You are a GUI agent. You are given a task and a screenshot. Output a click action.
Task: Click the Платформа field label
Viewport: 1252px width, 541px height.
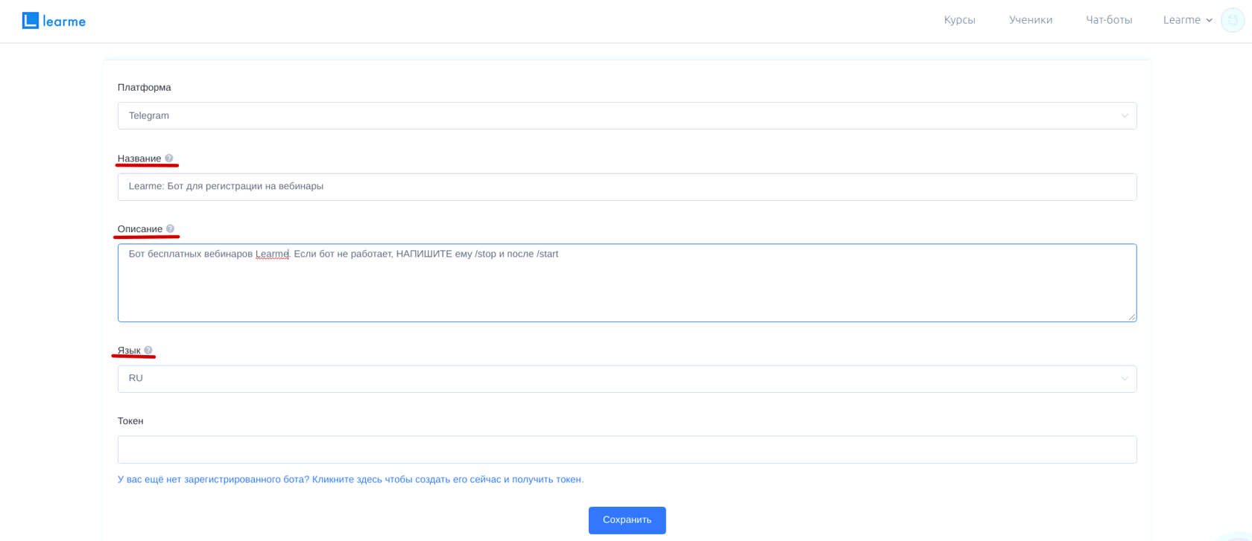click(x=144, y=88)
